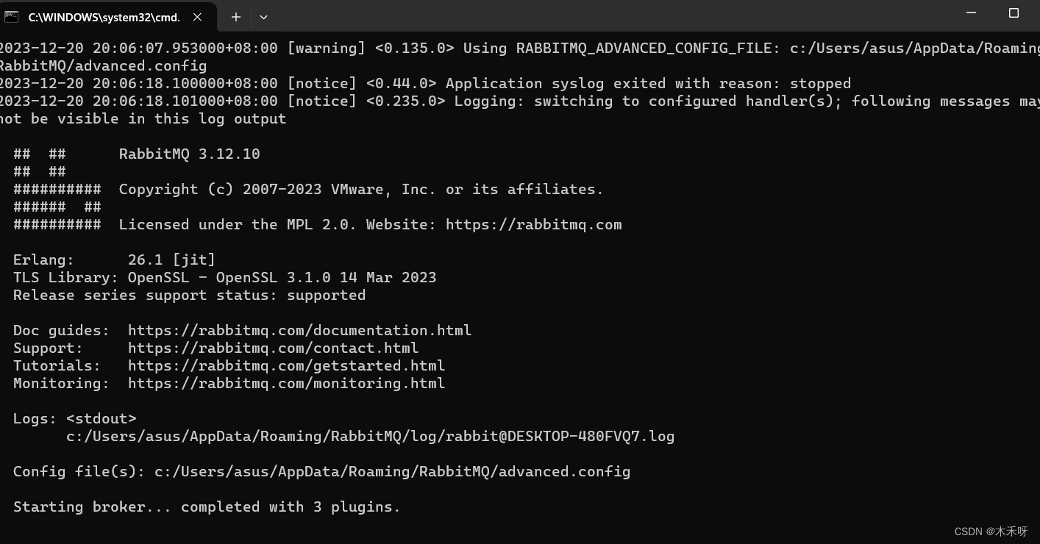1040x544 pixels.
Task: Click the RabbitMQ 3.12.10 version text
Action: click(x=189, y=154)
